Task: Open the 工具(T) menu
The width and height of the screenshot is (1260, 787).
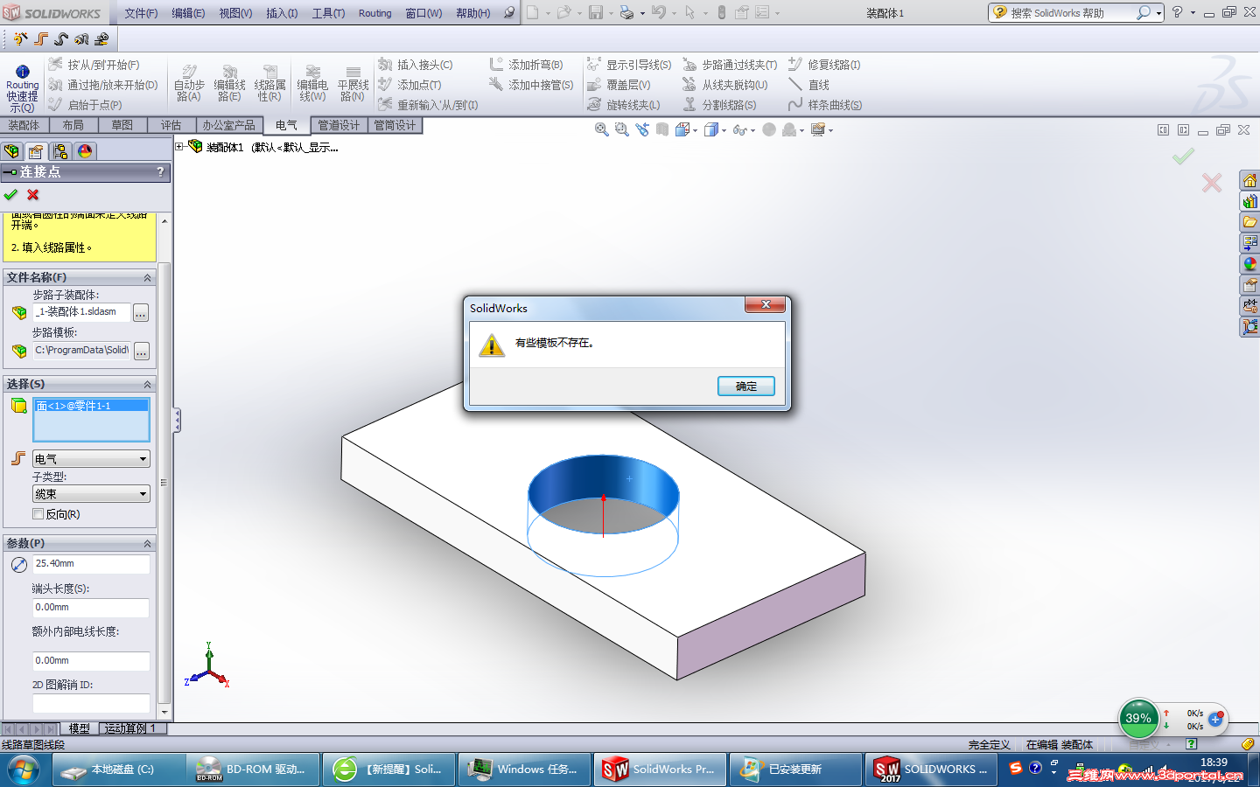Action: [x=328, y=13]
